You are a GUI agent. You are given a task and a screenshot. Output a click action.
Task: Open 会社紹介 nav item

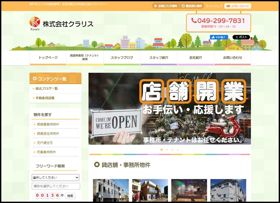coord(196,58)
